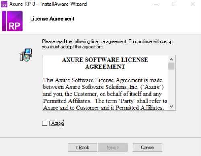Click the license scrollbar up arrow
Viewport: 201px width, 156px height.
(x=172, y=59)
